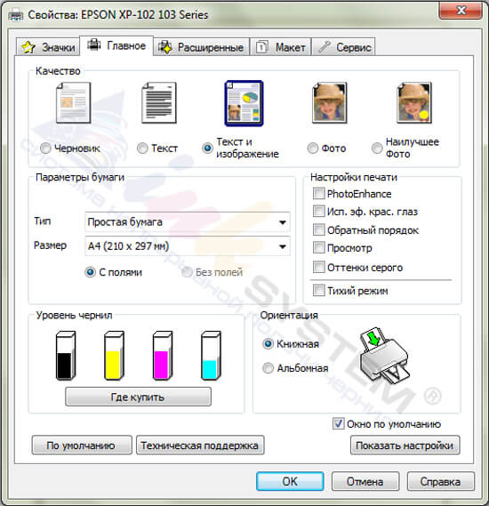Screen dimensions: 489x506
Task: Enable Тихий режим quiet mode checkbox
Action: click(x=318, y=290)
